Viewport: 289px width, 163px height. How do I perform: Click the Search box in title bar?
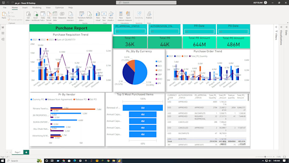coord(146,3)
